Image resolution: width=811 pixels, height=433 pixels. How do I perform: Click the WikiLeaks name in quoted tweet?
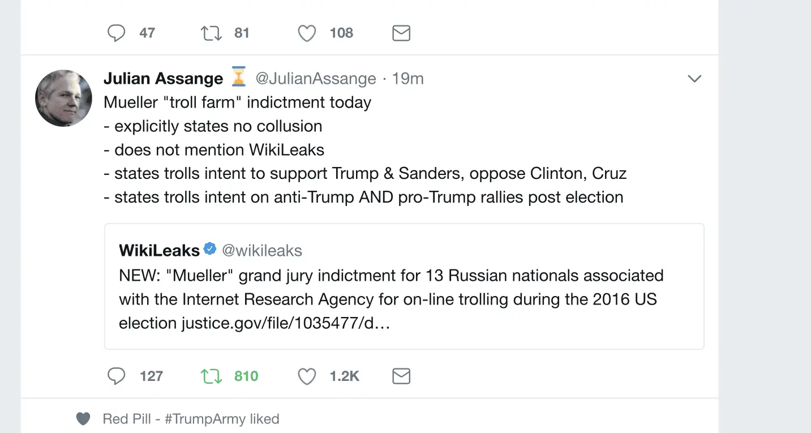[x=159, y=250]
